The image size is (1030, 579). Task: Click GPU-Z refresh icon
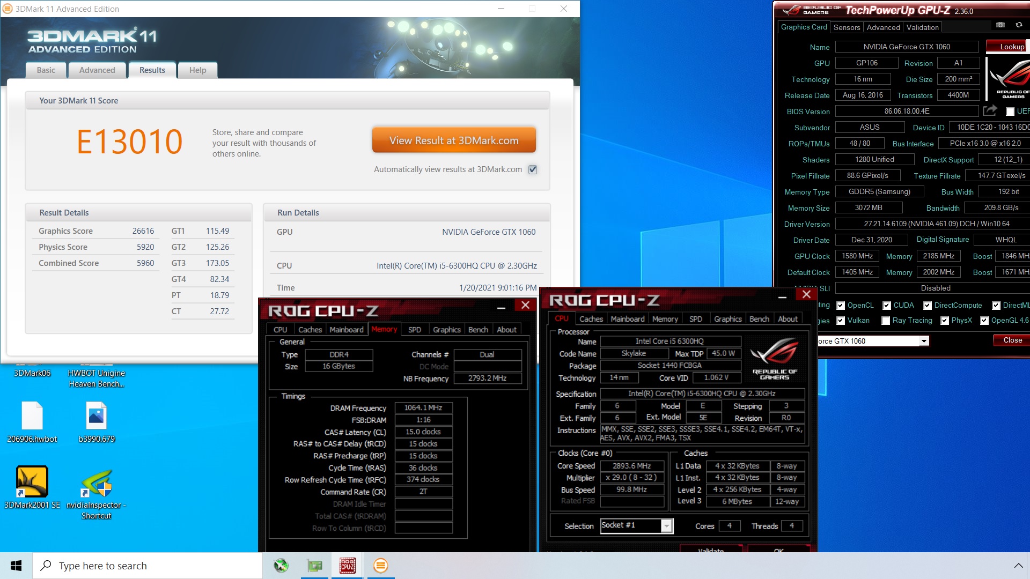click(x=1019, y=25)
